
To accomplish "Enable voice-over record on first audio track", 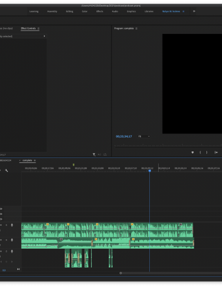I will [x=12, y=225].
